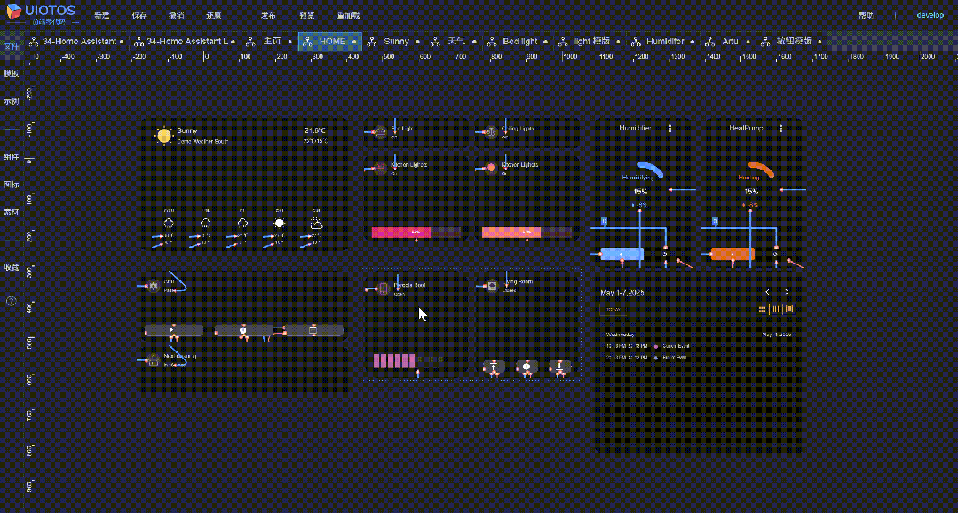Switch to the 34-Home Assistant L tab
The image size is (958, 513).
185,42
